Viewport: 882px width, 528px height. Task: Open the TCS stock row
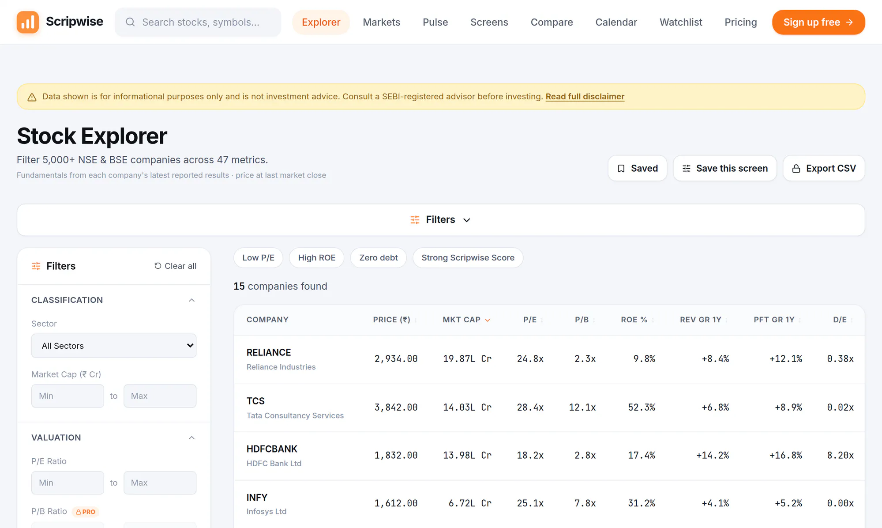(549, 408)
